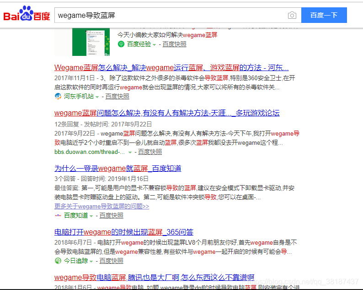Open 百度快照 next to 河东手机站
This screenshot has height=290, width=363.
coord(117,96)
